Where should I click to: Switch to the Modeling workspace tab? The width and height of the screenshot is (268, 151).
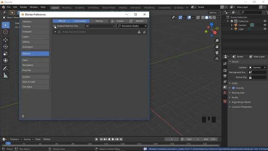coord(67,8)
